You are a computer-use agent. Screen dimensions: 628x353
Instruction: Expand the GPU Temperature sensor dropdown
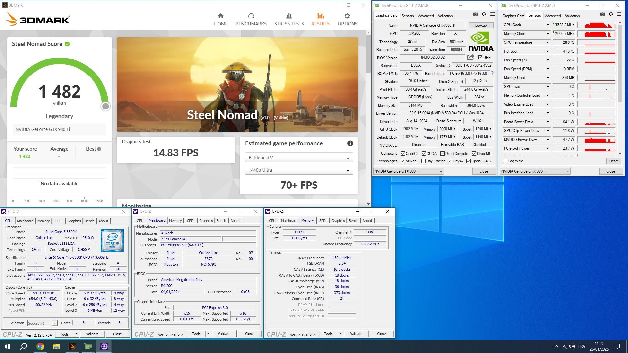click(548, 42)
